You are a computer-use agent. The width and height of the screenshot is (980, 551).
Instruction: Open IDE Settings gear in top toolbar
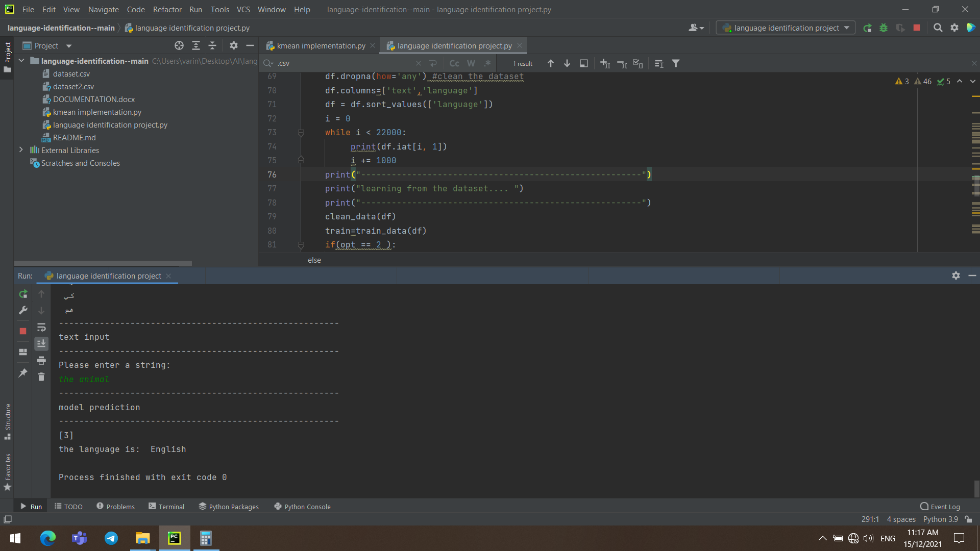[954, 28]
